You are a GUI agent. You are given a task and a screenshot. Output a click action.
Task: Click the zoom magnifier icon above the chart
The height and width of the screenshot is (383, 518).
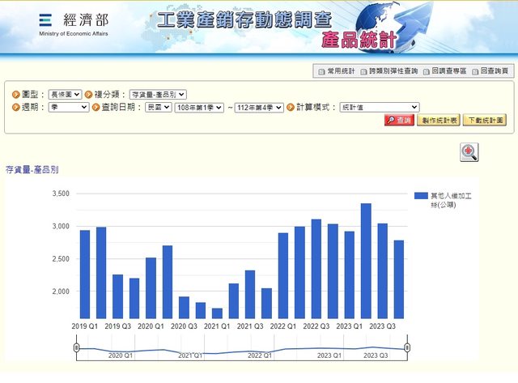[469, 152]
